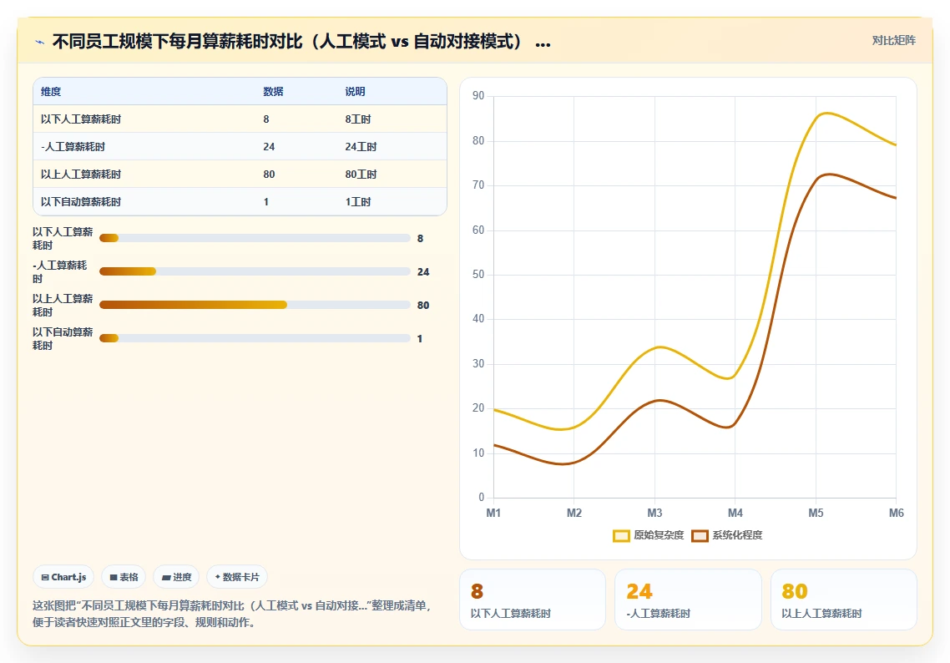The height and width of the screenshot is (663, 950).
Task: Select the Chart.js tag chip
Action: (63, 577)
